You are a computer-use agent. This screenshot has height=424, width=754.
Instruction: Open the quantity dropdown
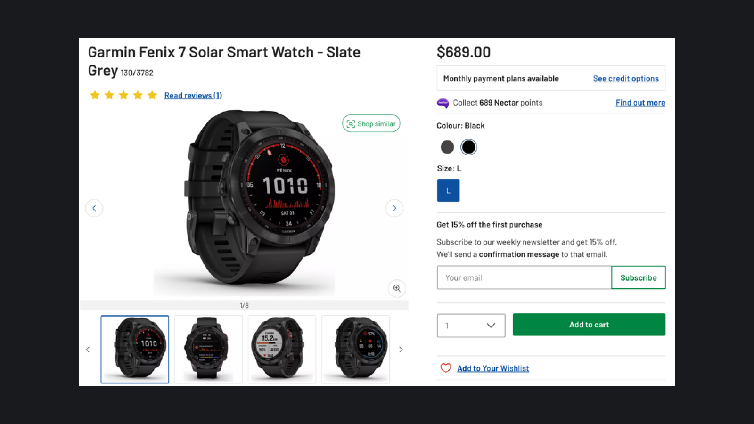(471, 325)
